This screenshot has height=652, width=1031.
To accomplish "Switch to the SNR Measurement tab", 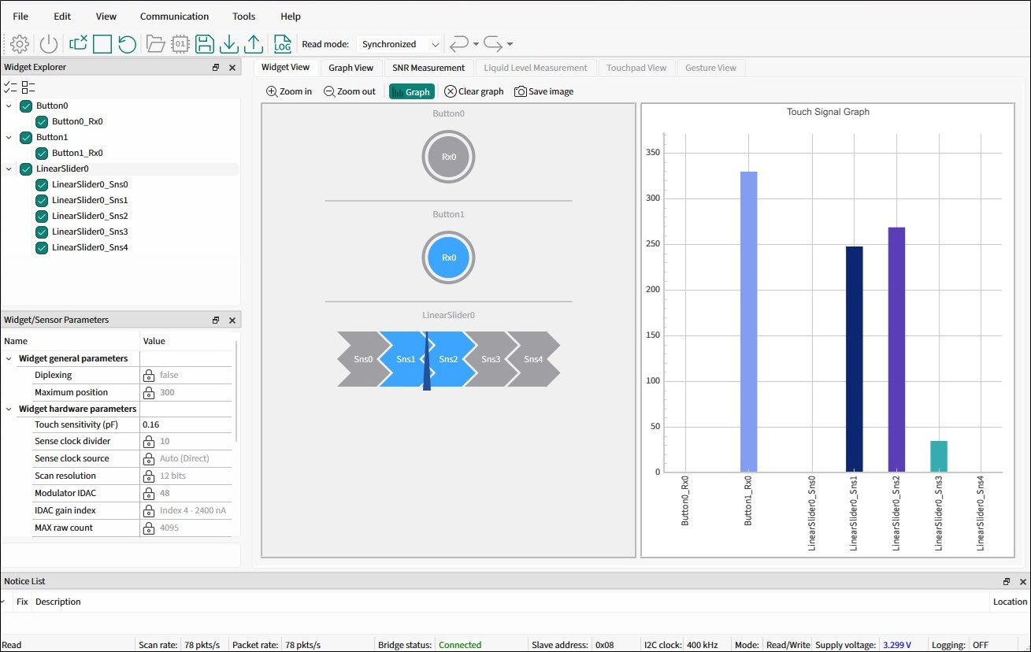I will pos(428,68).
